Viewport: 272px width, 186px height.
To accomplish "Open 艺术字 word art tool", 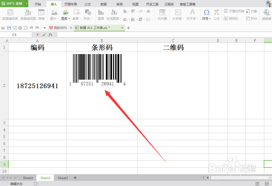I will pyautogui.click(x=192, y=15).
